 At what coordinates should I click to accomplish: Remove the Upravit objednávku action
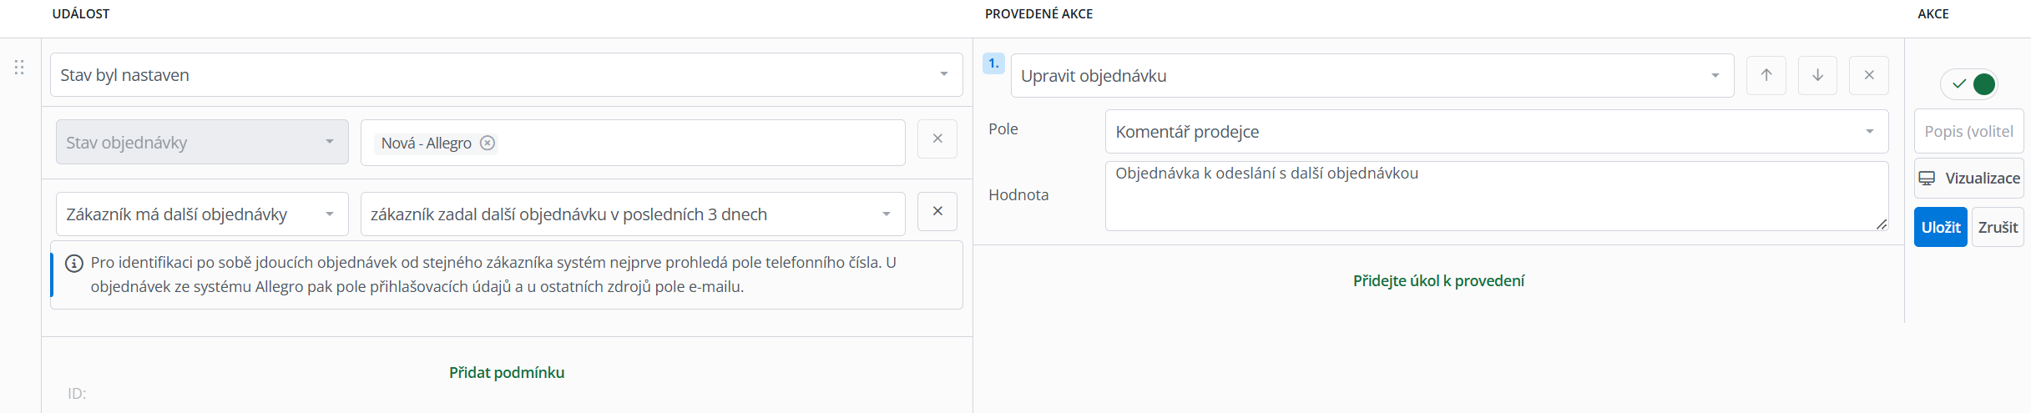pyautogui.click(x=1869, y=75)
